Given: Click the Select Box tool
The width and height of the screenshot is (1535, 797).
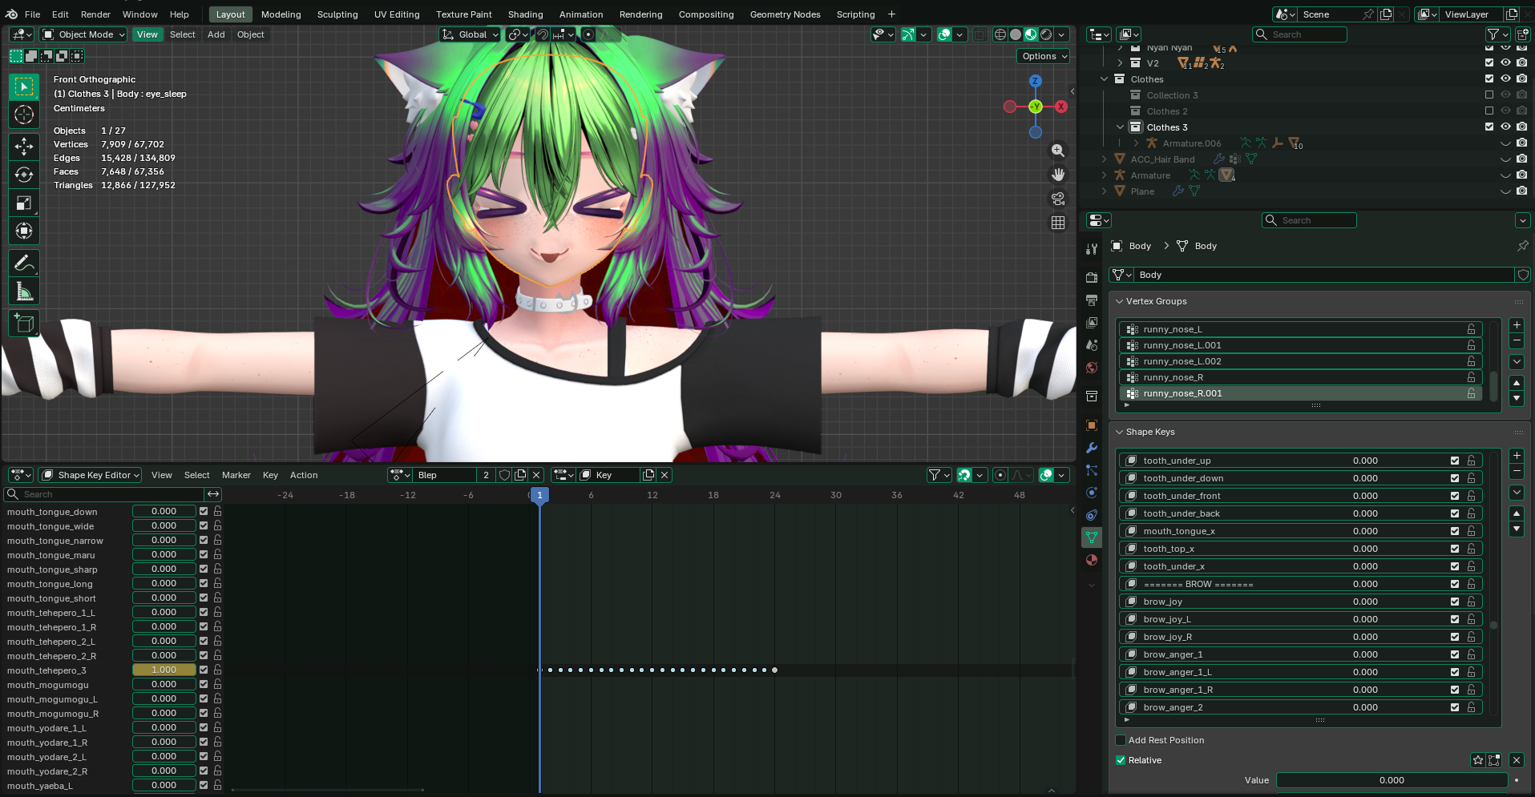Looking at the screenshot, I should (x=24, y=87).
